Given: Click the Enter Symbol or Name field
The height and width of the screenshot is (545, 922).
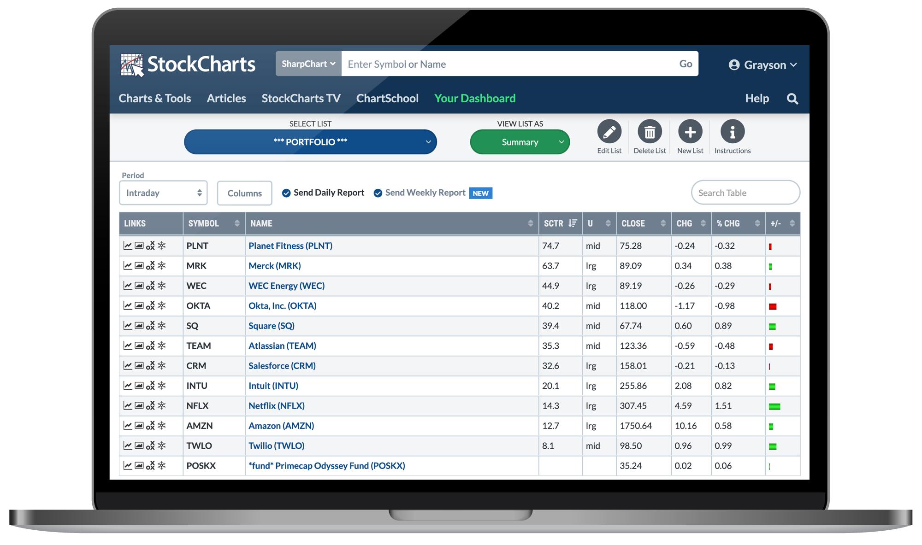Looking at the screenshot, I should 507,64.
